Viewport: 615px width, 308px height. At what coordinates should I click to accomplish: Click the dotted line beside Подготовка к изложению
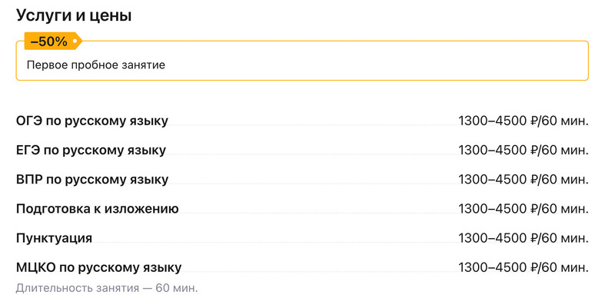click(315, 213)
